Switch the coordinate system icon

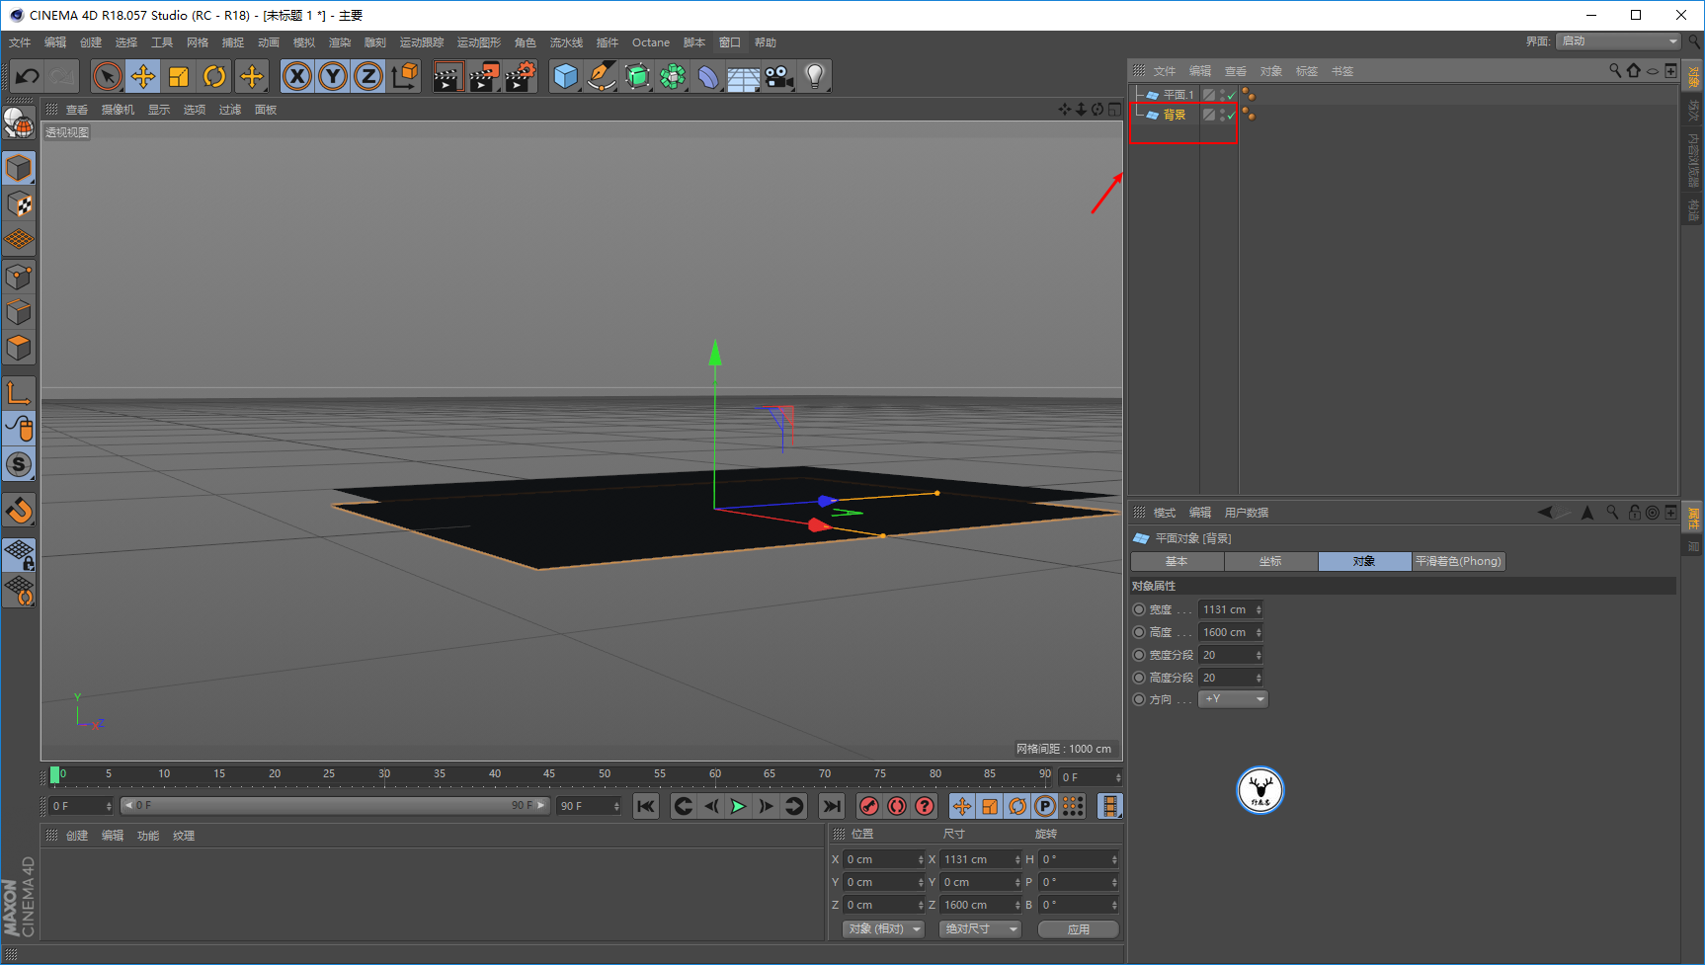click(x=404, y=76)
